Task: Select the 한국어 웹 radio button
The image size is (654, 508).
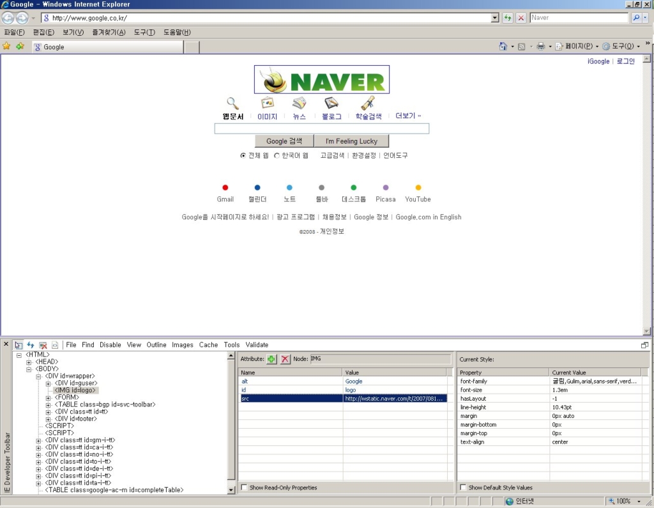Action: [277, 156]
